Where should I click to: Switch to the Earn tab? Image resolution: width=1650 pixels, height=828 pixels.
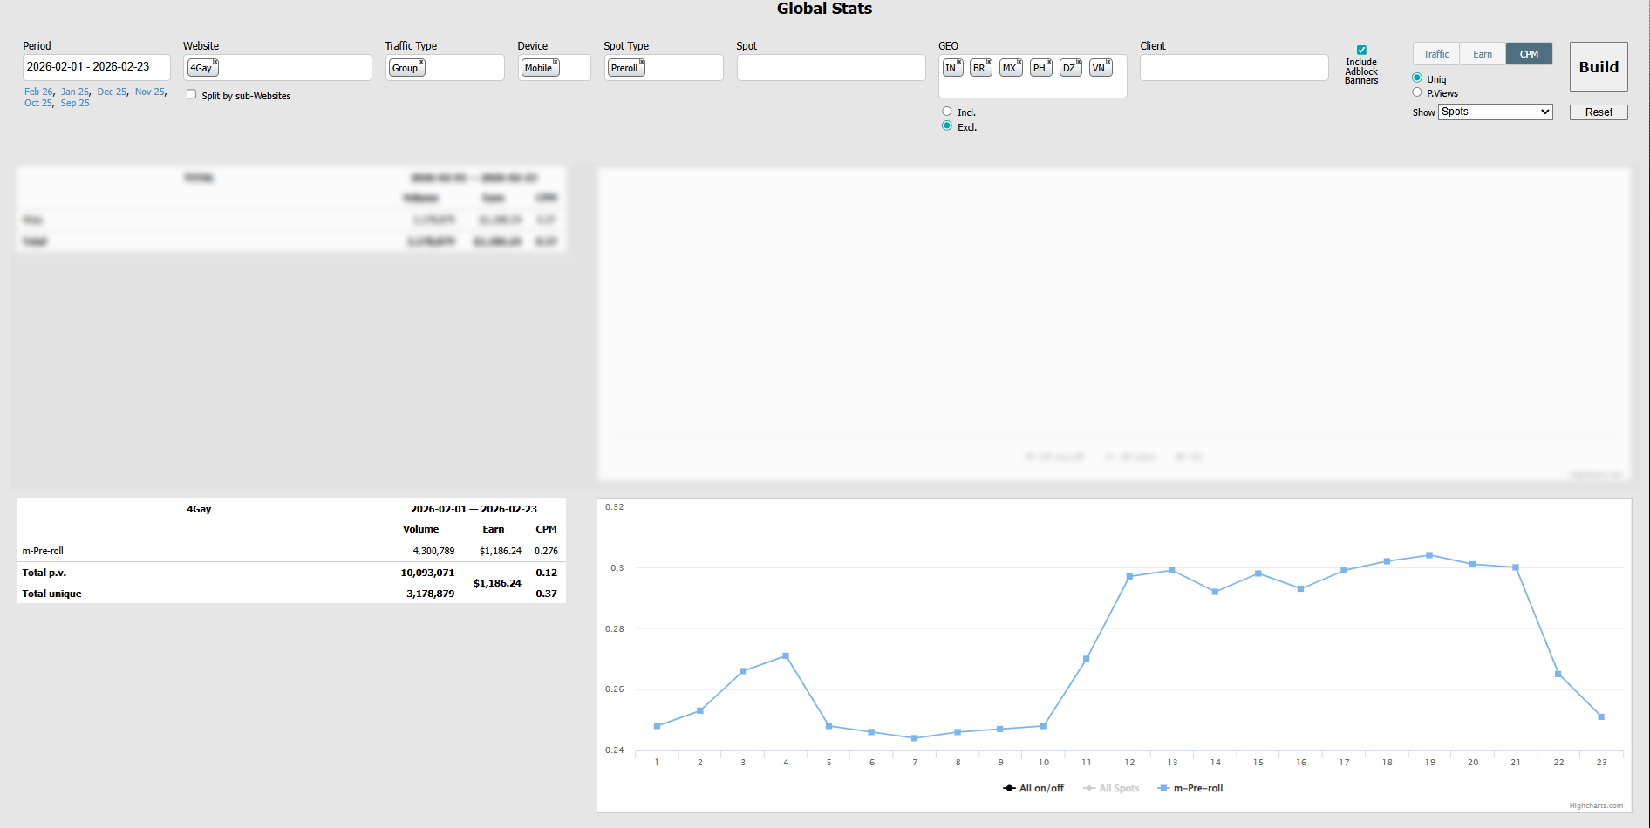click(1483, 54)
